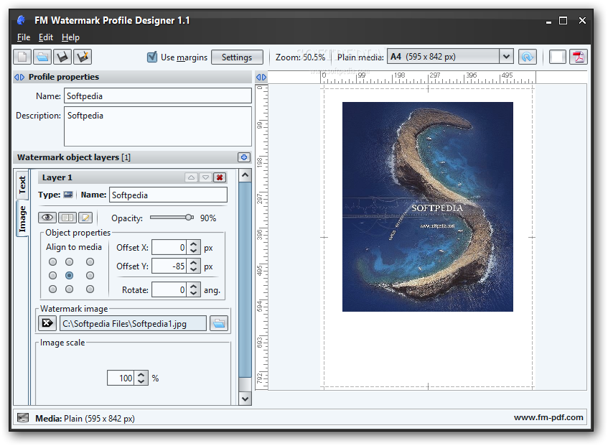Click the Offset Y spinner arrows

coord(194,266)
